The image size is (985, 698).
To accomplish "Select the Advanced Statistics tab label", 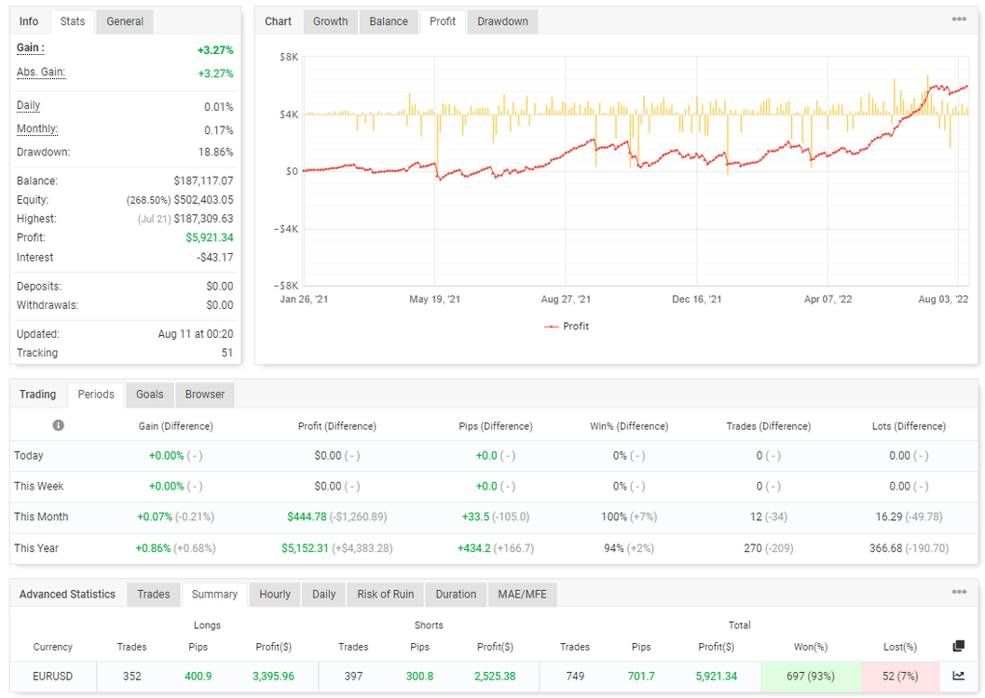I will (x=67, y=594).
